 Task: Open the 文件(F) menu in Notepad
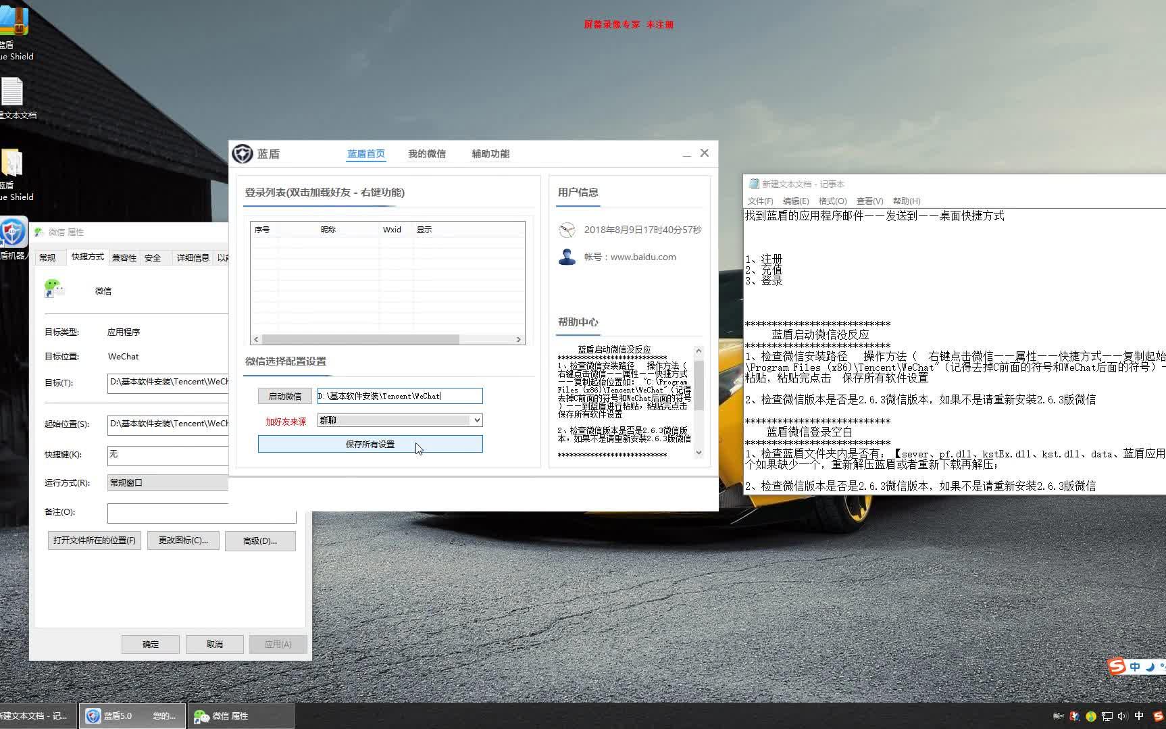pos(760,201)
